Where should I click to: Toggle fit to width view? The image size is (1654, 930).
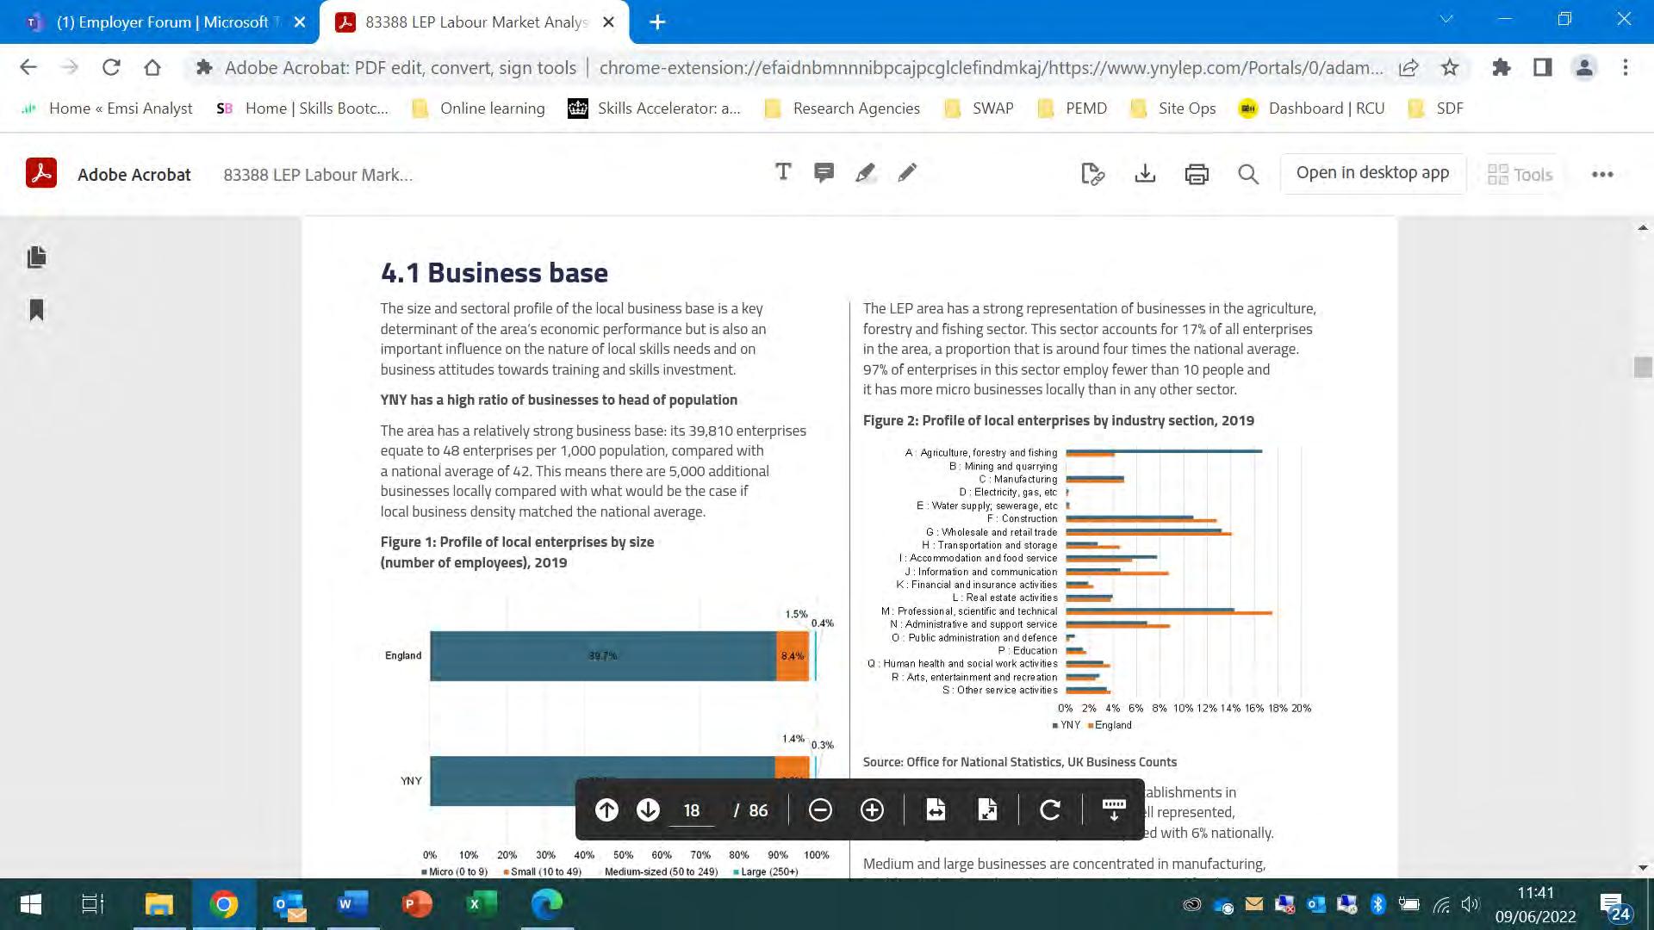click(936, 809)
